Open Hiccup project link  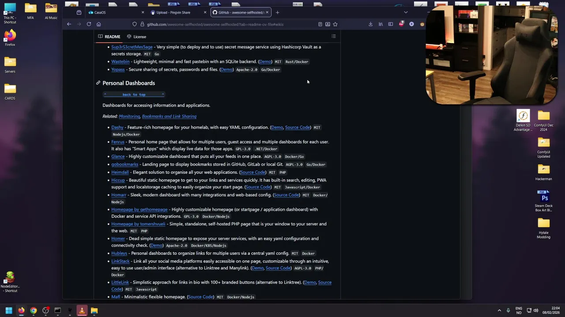pyautogui.click(x=118, y=180)
